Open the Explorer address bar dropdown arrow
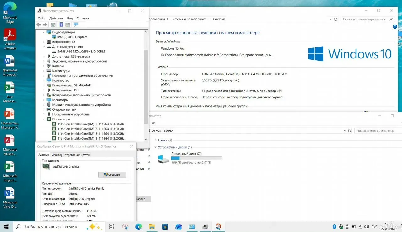The image size is (402, 232). pyautogui.click(x=345, y=130)
